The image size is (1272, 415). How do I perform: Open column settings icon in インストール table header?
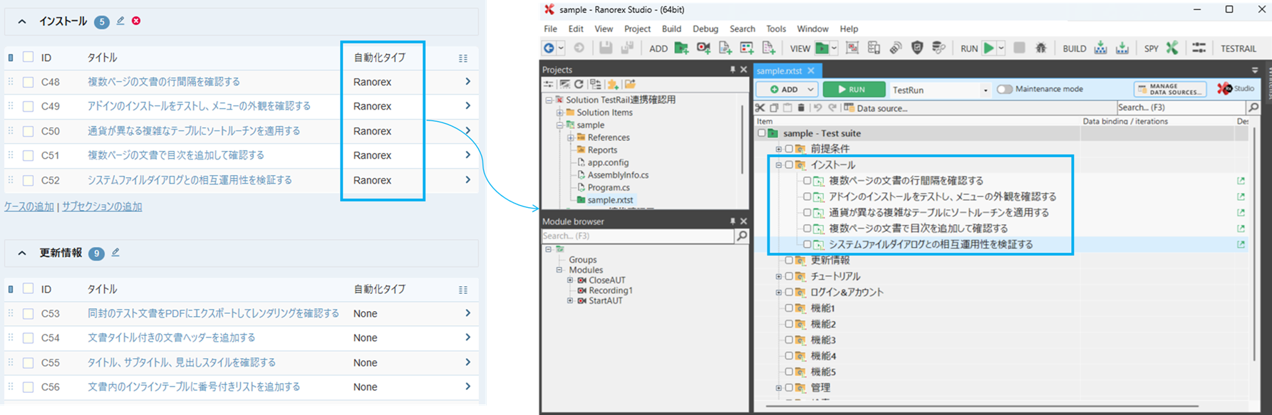pos(463,58)
